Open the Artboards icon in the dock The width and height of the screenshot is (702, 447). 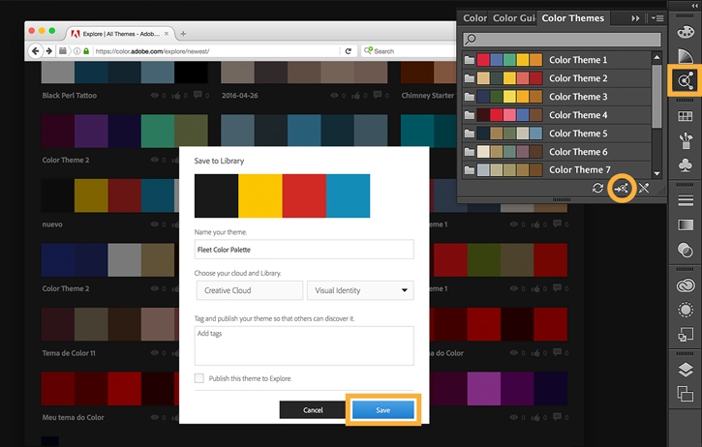[686, 394]
